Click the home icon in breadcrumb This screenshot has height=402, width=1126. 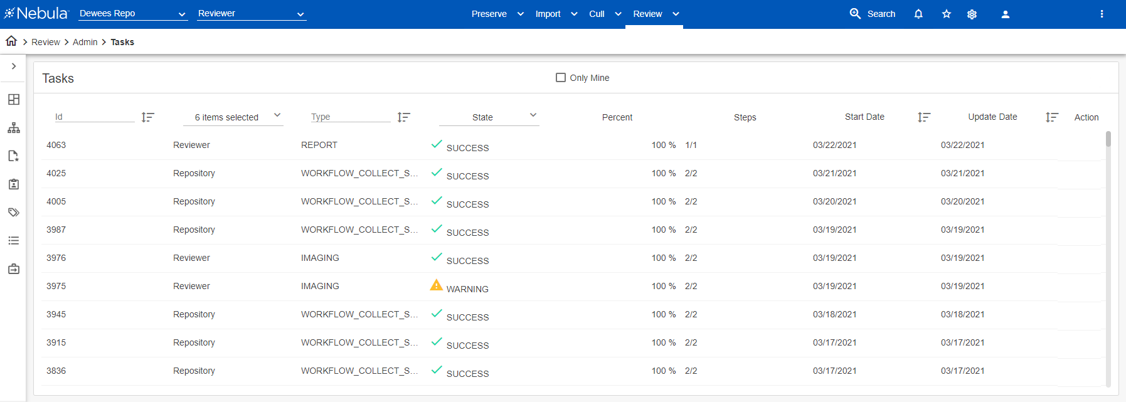click(11, 41)
